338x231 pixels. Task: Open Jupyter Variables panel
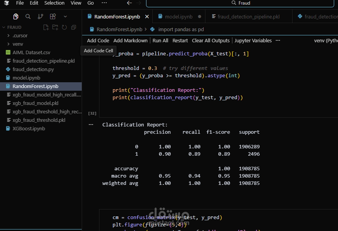tap(253, 41)
